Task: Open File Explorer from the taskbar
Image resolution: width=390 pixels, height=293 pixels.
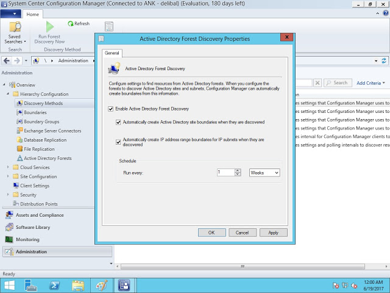Action: 78,285
